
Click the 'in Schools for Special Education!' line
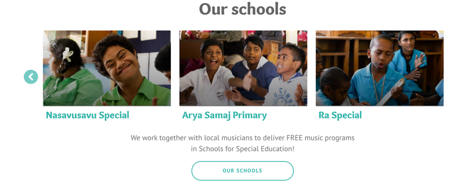coord(243,149)
